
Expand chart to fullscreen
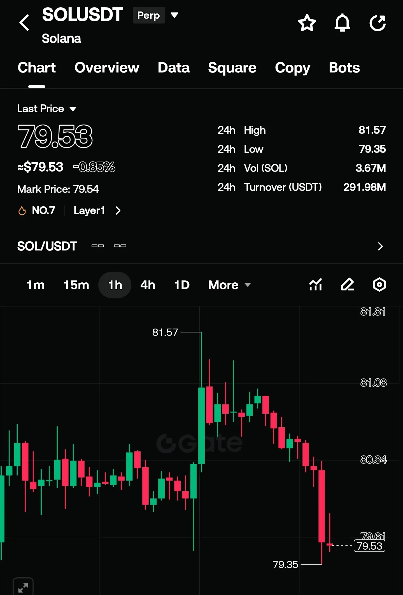pyautogui.click(x=23, y=587)
